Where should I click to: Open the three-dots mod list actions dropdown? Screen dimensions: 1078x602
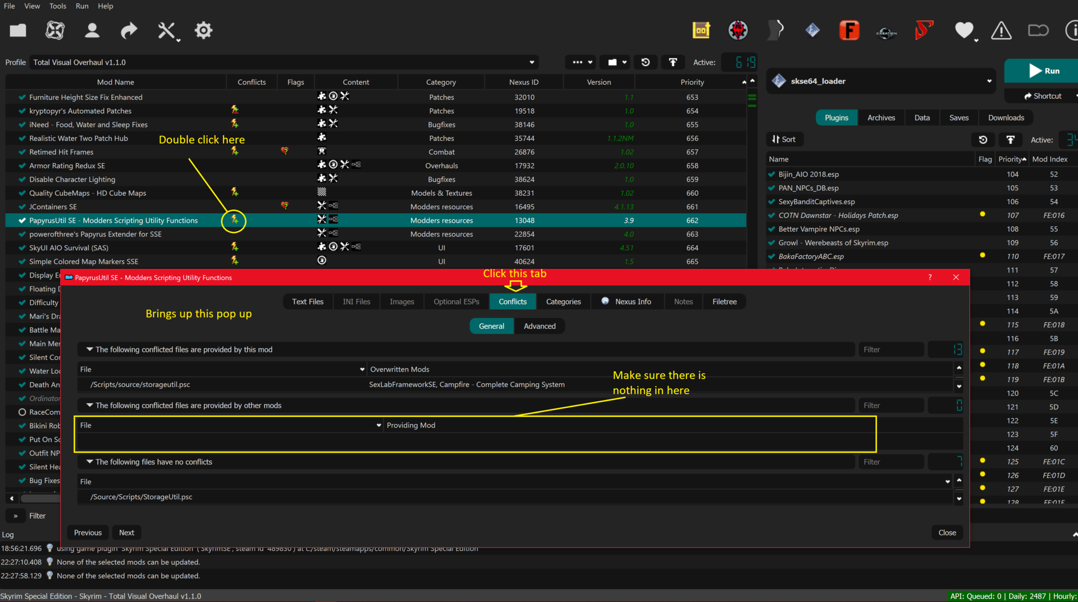582,62
